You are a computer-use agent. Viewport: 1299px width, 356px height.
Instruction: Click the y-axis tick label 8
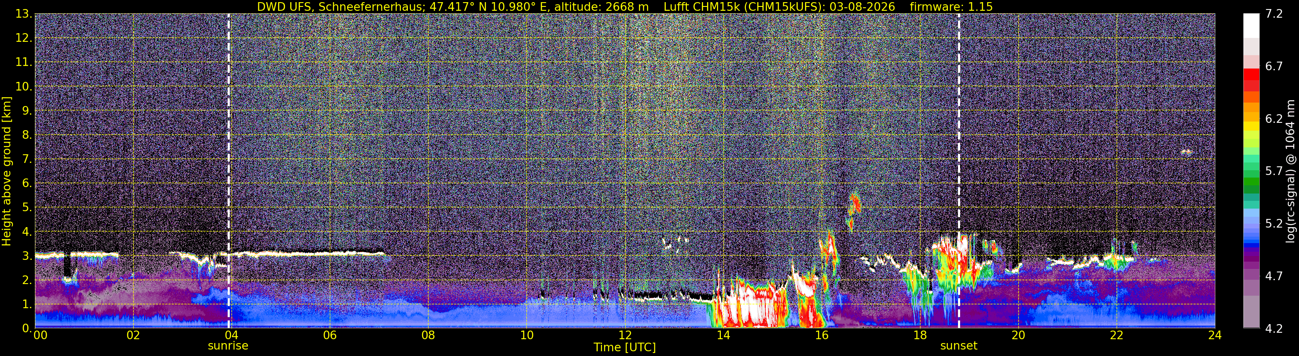click(x=27, y=135)
